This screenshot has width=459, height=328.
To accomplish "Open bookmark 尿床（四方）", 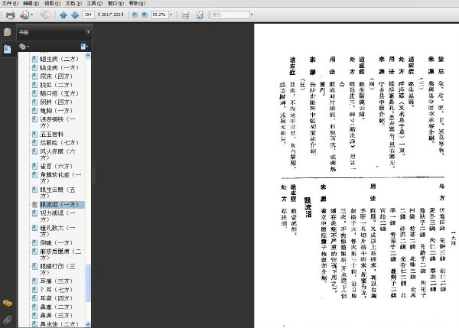I will (56, 76).
